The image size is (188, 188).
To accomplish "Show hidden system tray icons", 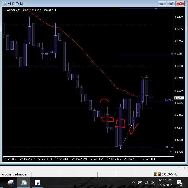I will coord(133,183).
